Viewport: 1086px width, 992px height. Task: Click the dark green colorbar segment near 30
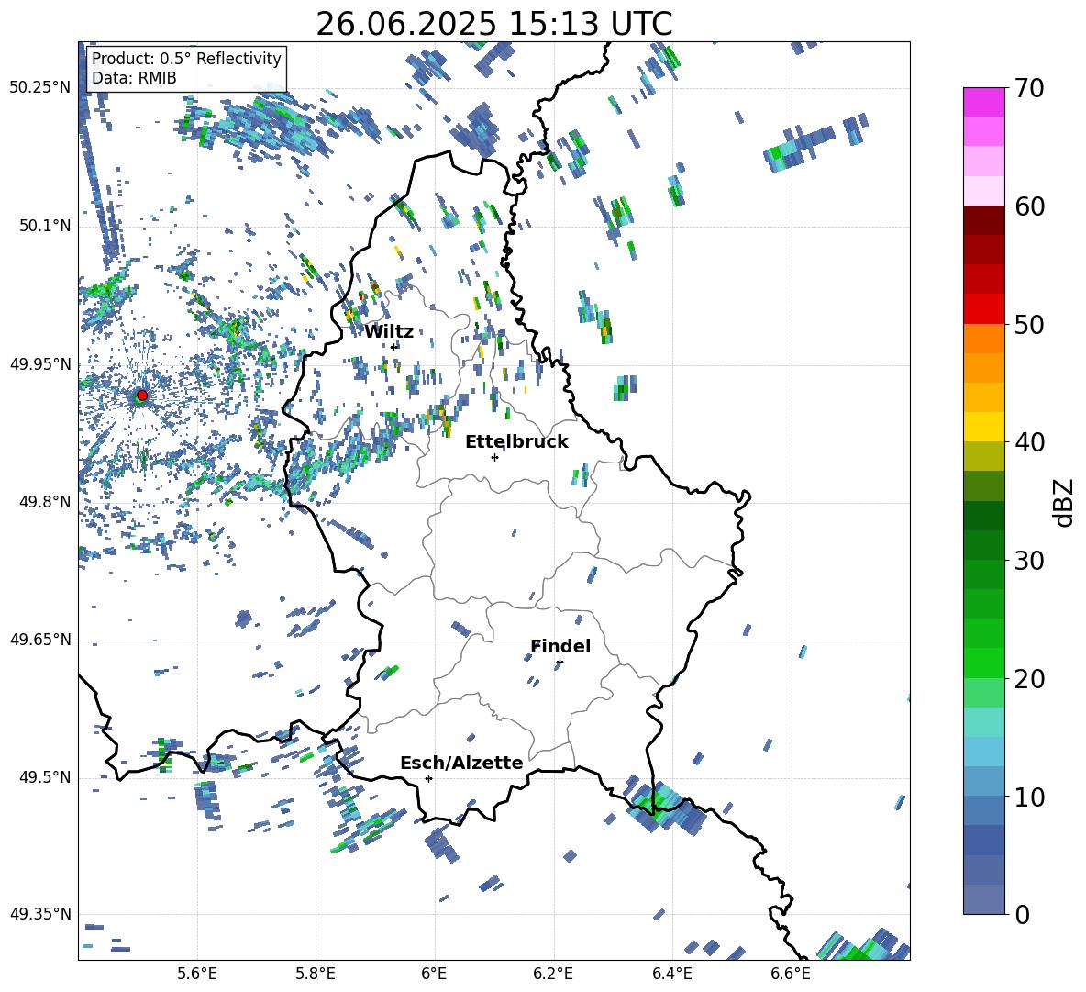coord(983,545)
